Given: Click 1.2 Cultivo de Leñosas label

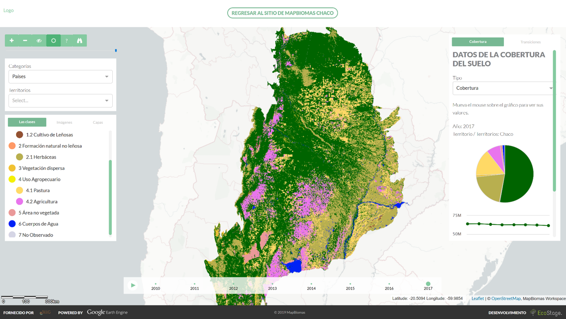Looking at the screenshot, I should (x=49, y=134).
